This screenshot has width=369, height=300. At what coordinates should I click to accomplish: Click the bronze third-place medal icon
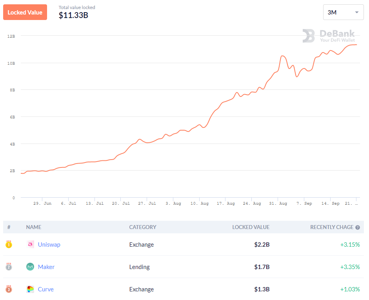9,289
